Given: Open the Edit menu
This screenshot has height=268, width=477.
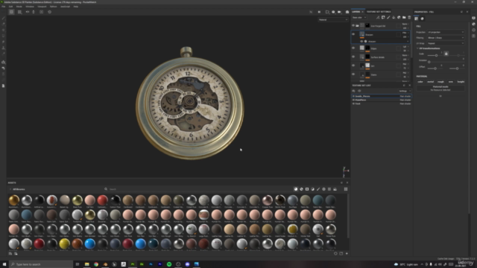Looking at the screenshot, I should (10, 7).
